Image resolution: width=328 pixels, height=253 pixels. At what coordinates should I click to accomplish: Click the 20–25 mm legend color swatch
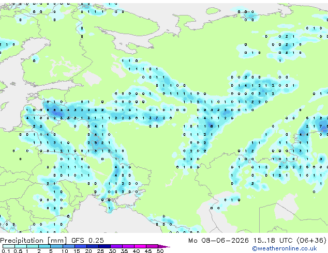[93, 246]
